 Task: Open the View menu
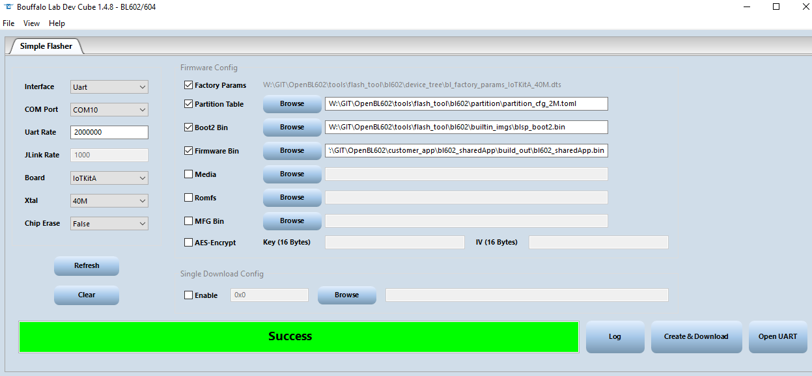[x=31, y=23]
